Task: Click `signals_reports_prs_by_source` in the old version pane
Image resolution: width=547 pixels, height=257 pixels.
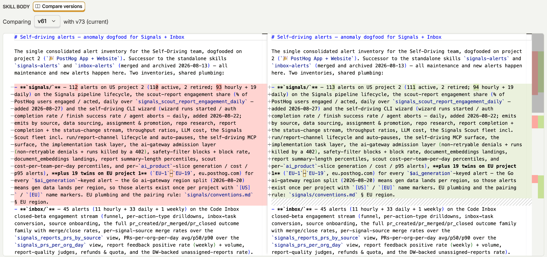Action: coord(59,238)
